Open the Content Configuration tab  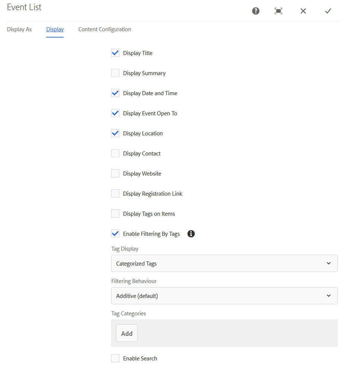click(x=105, y=29)
